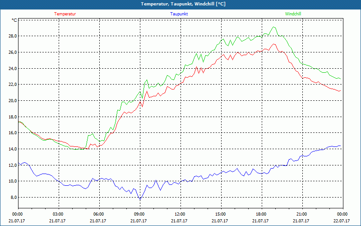
Task: Click the 8,0 y-axis value
Action: (14, 197)
